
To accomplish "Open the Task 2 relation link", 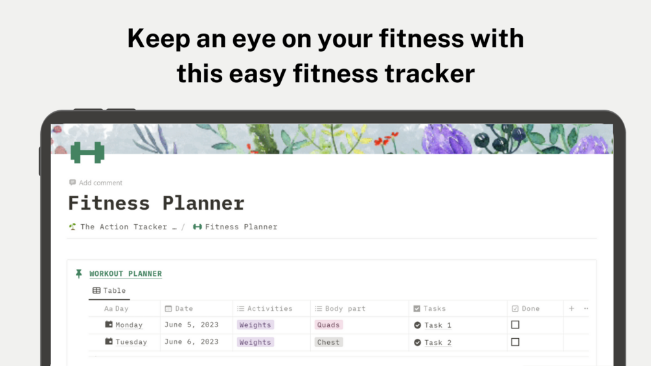I will click(x=437, y=342).
